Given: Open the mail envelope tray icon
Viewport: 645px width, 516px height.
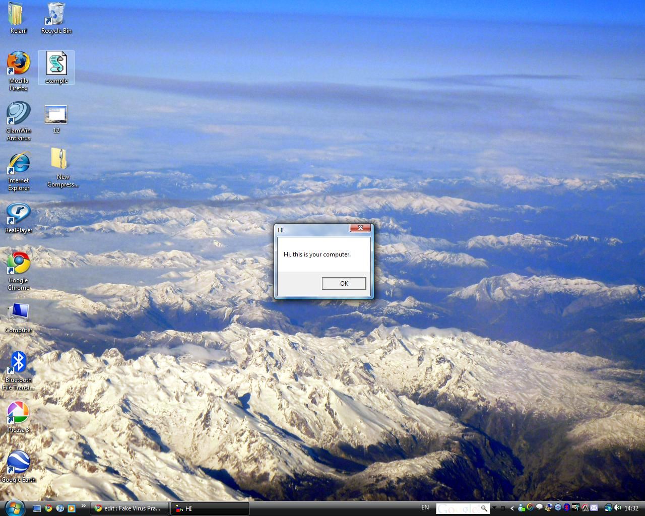Looking at the screenshot, I should tap(594, 508).
